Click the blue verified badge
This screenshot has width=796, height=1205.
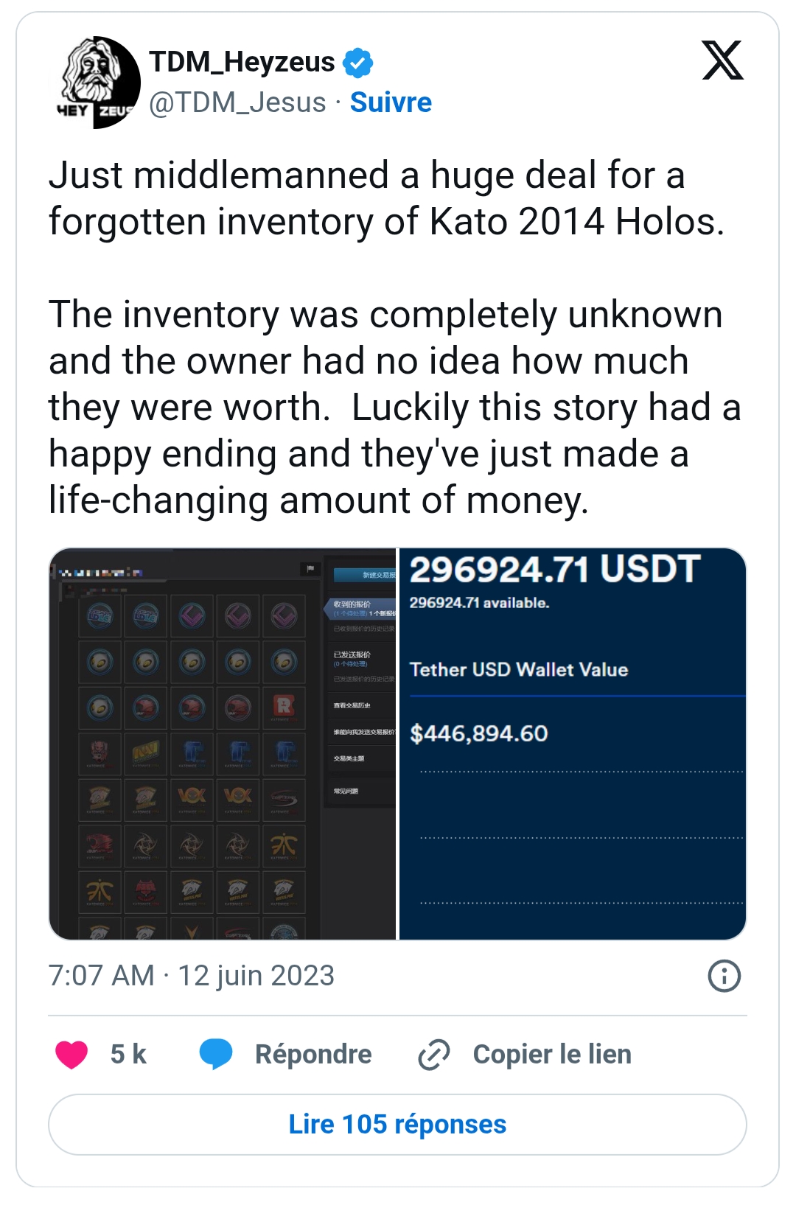(x=358, y=63)
